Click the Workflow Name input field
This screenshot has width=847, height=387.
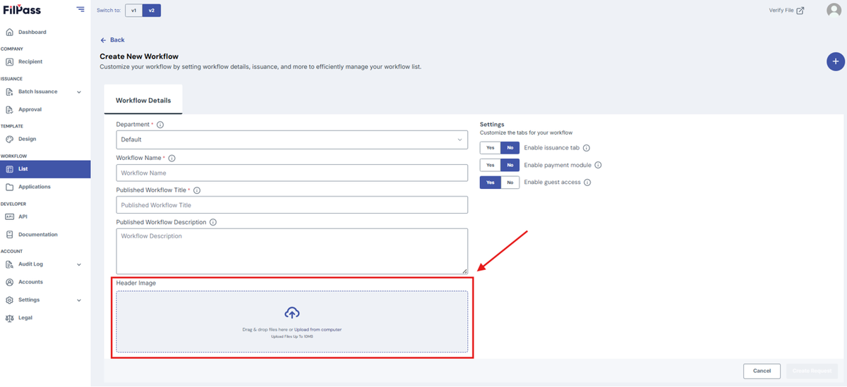tap(292, 173)
